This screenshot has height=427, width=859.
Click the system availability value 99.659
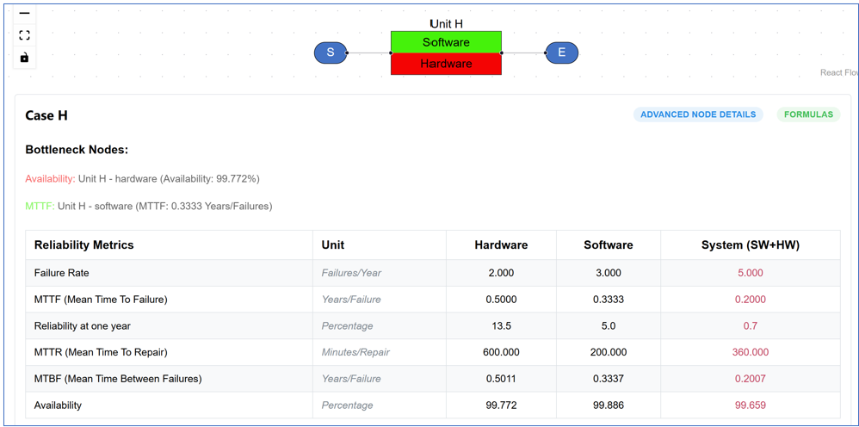click(751, 405)
